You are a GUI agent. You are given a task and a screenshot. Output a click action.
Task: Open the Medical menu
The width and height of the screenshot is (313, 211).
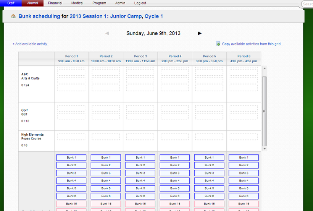(77, 3)
